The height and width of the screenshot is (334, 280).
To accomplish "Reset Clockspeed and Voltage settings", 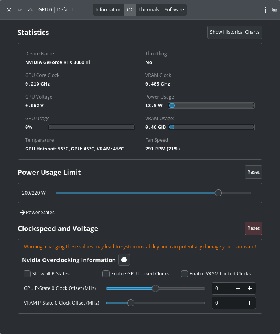I will 253,228.
